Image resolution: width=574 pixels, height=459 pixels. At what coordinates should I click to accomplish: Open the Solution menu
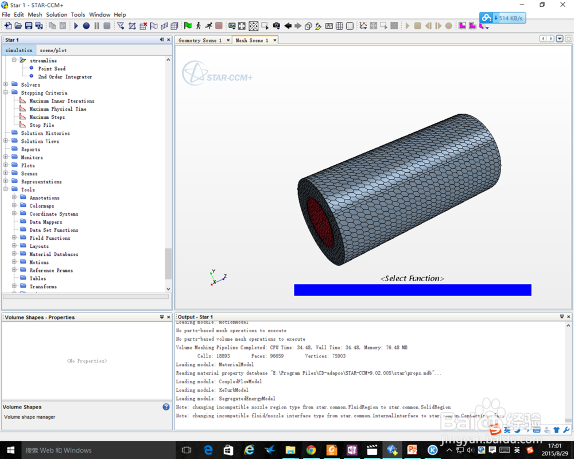click(56, 15)
